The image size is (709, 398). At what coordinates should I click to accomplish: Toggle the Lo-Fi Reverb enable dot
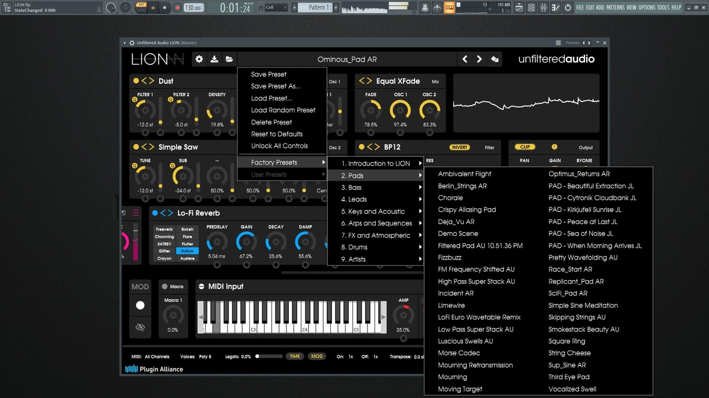click(x=155, y=213)
